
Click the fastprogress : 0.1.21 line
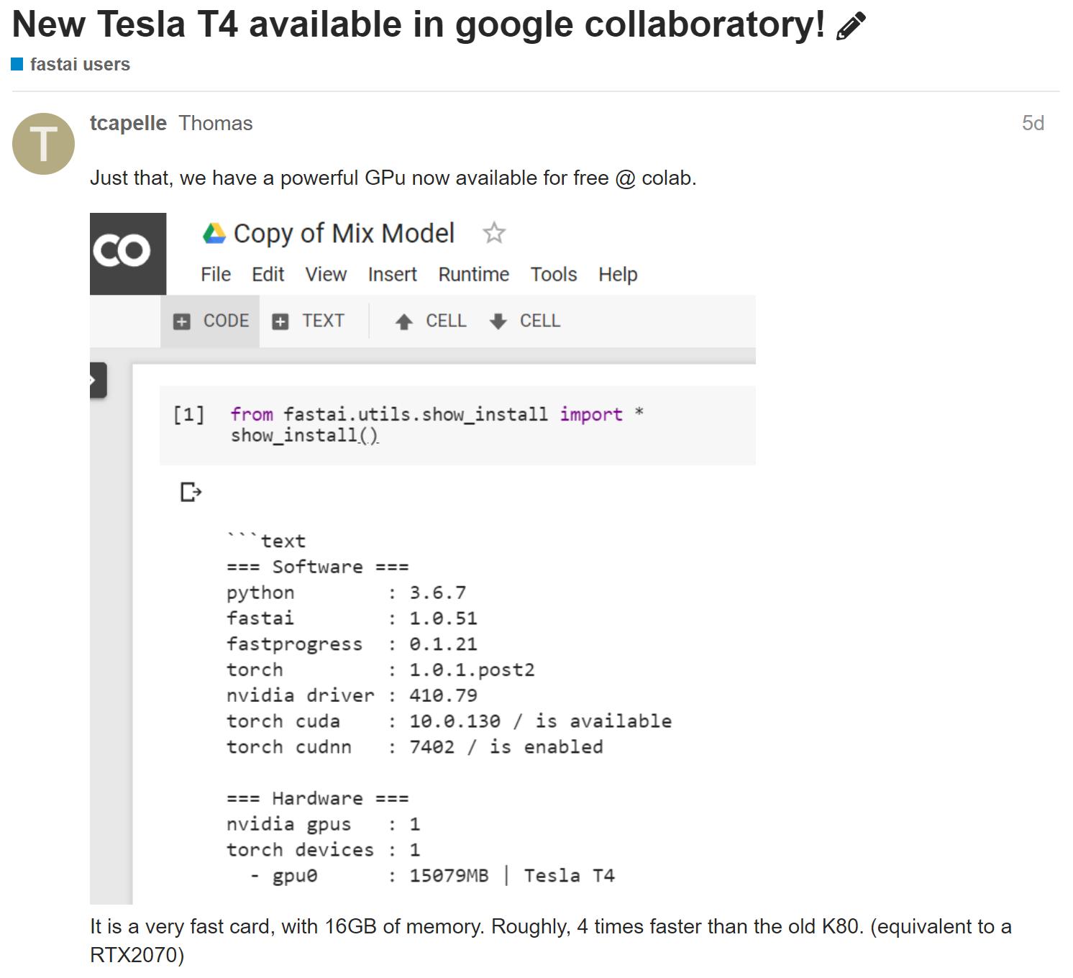point(352,644)
